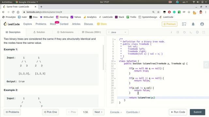Click the Contribute link
This screenshot has height=117, width=209.
pos(133,112)
